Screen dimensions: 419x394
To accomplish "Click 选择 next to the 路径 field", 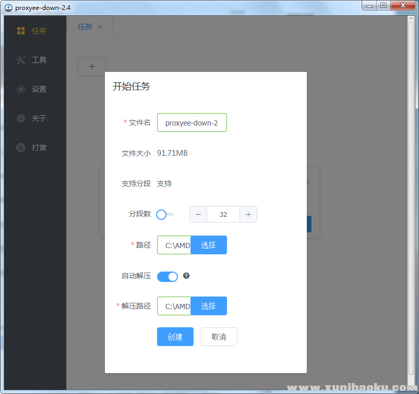I will (209, 245).
